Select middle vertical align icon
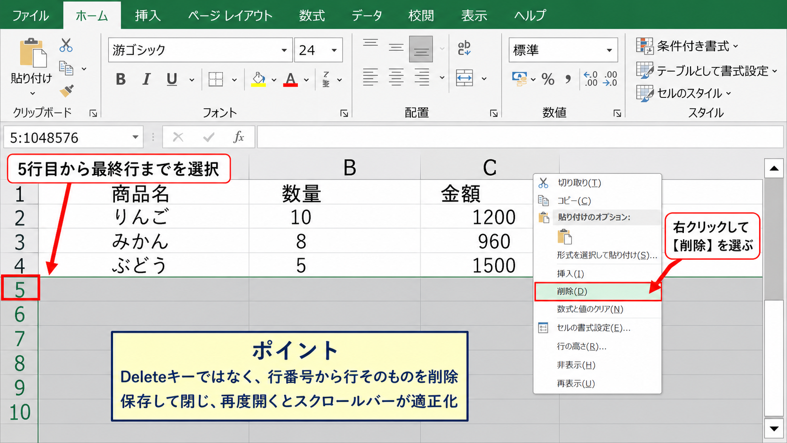The image size is (787, 443). (x=396, y=48)
